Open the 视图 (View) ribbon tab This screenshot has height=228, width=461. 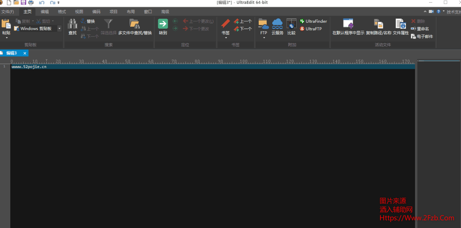click(79, 12)
